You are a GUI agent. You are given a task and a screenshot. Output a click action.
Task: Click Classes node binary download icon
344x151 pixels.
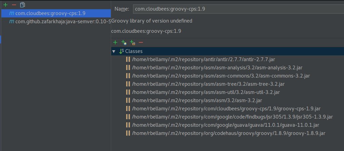121,51
